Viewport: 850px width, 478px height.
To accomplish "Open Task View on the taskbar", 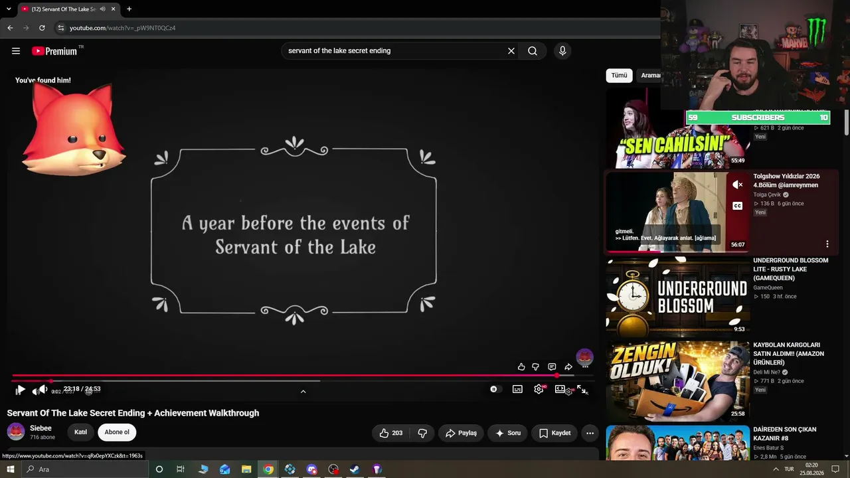I will [x=181, y=469].
